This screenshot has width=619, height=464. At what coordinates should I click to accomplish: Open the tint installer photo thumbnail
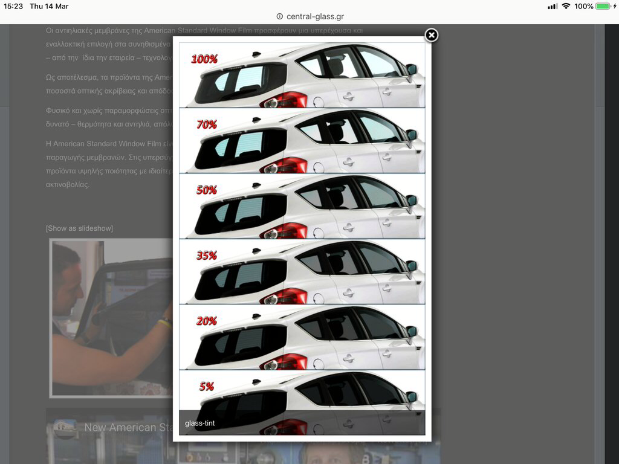tap(111, 318)
